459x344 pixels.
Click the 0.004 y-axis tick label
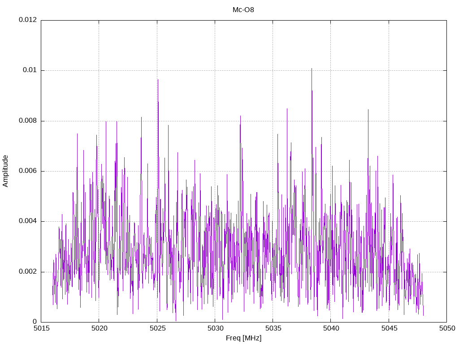(28, 221)
